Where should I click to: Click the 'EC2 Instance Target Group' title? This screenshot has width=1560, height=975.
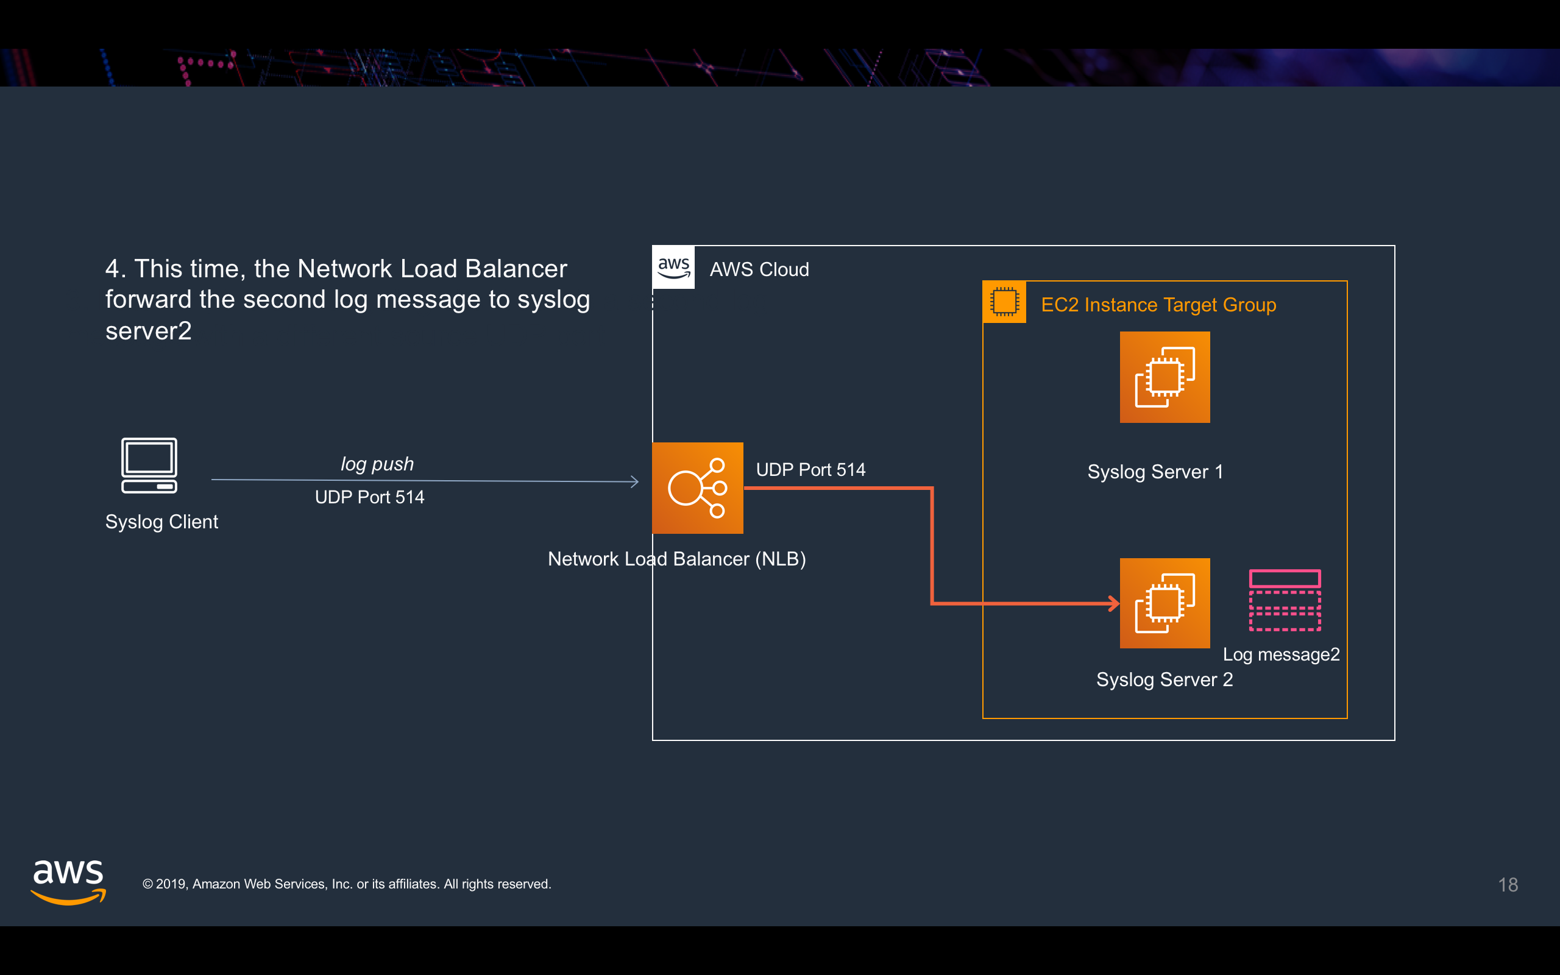point(1158,304)
